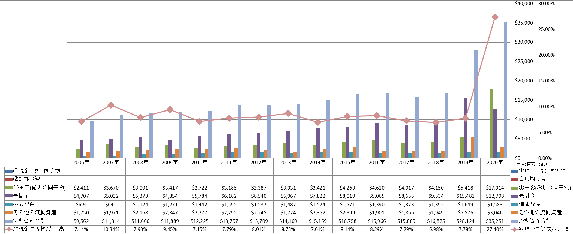
Task: Click the 2020年 column header
Action: point(495,163)
